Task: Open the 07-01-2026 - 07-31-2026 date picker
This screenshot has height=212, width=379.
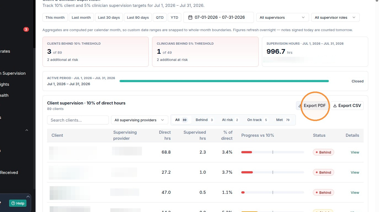Action: pyautogui.click(x=219, y=17)
